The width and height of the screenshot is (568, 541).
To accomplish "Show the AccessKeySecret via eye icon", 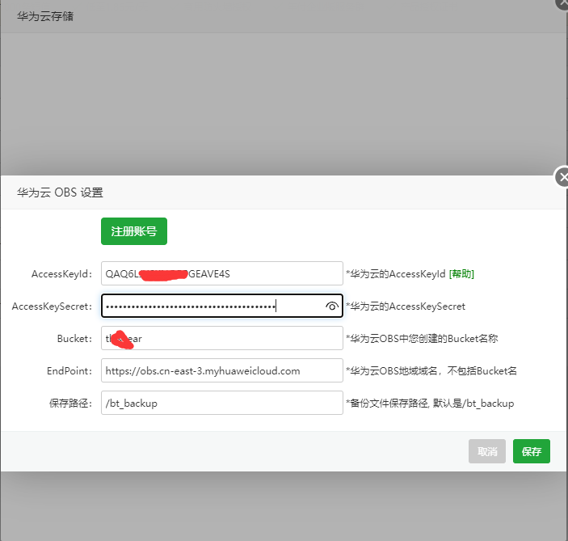I will 331,306.
